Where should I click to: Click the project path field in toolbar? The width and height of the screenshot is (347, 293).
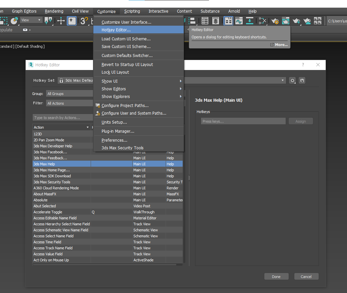(x=337, y=21)
